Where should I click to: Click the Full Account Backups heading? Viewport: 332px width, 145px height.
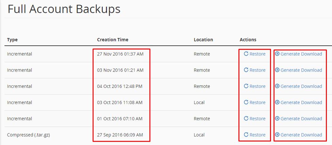click(x=64, y=9)
